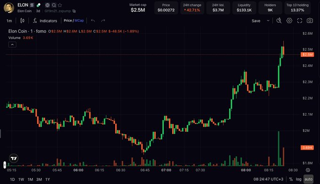Click the left edge panel expand handle
Viewport: 320px width, 184px height.
tap(5, 165)
